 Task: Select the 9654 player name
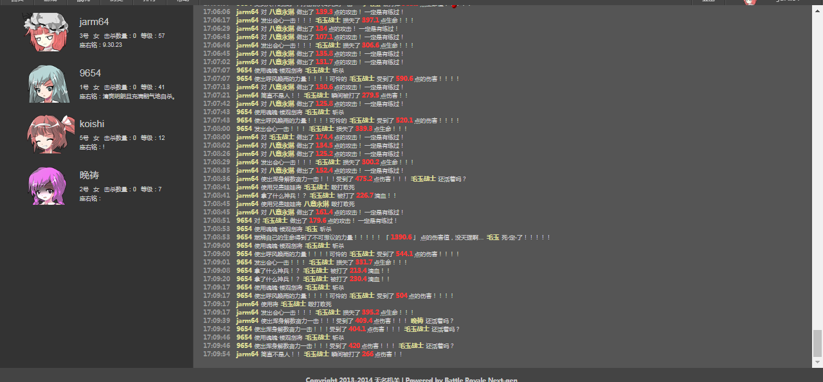point(90,73)
